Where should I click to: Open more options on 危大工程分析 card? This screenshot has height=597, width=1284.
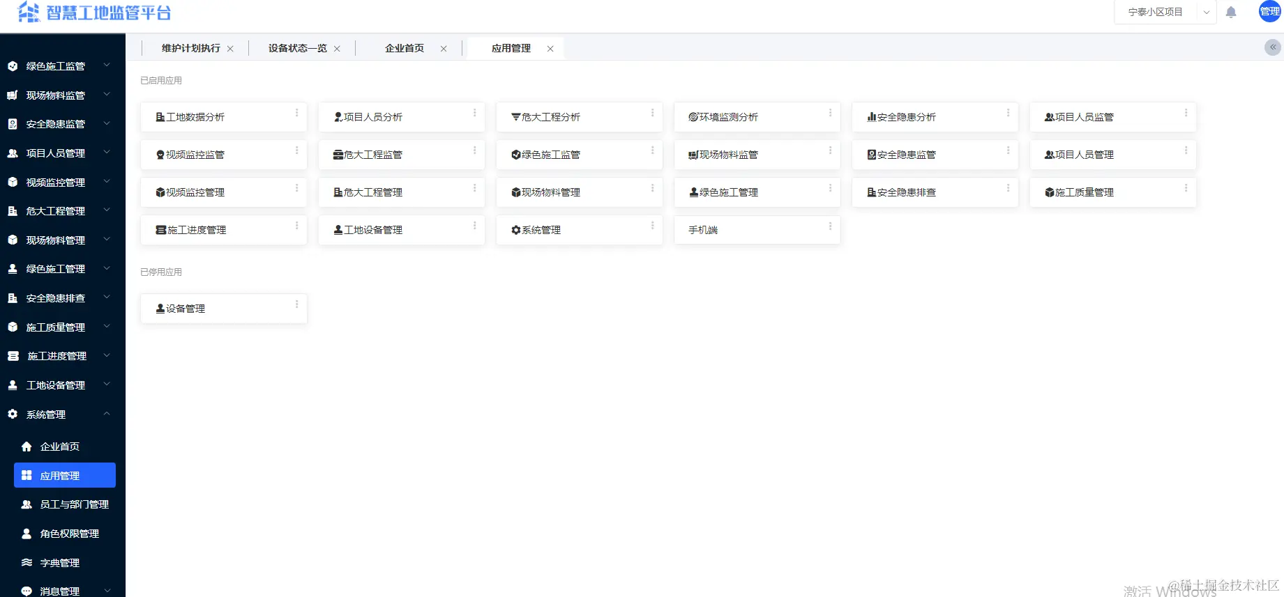[x=652, y=113]
